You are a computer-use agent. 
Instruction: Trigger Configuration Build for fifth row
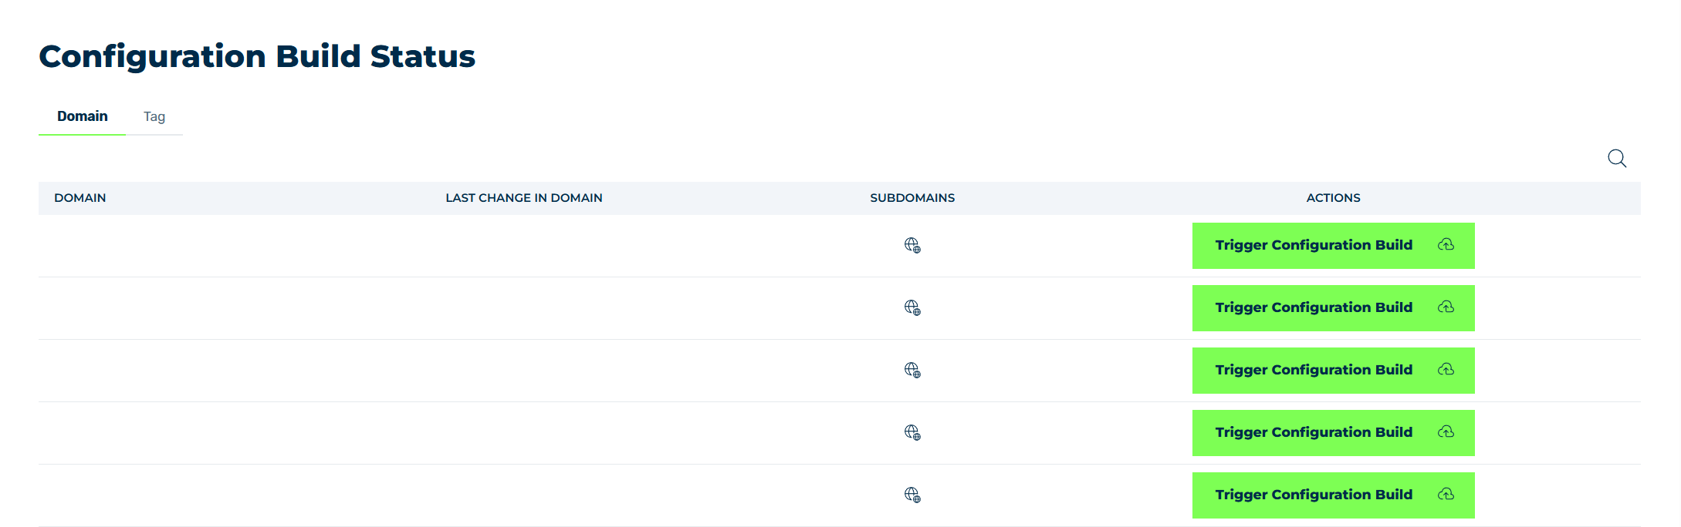point(1333,495)
